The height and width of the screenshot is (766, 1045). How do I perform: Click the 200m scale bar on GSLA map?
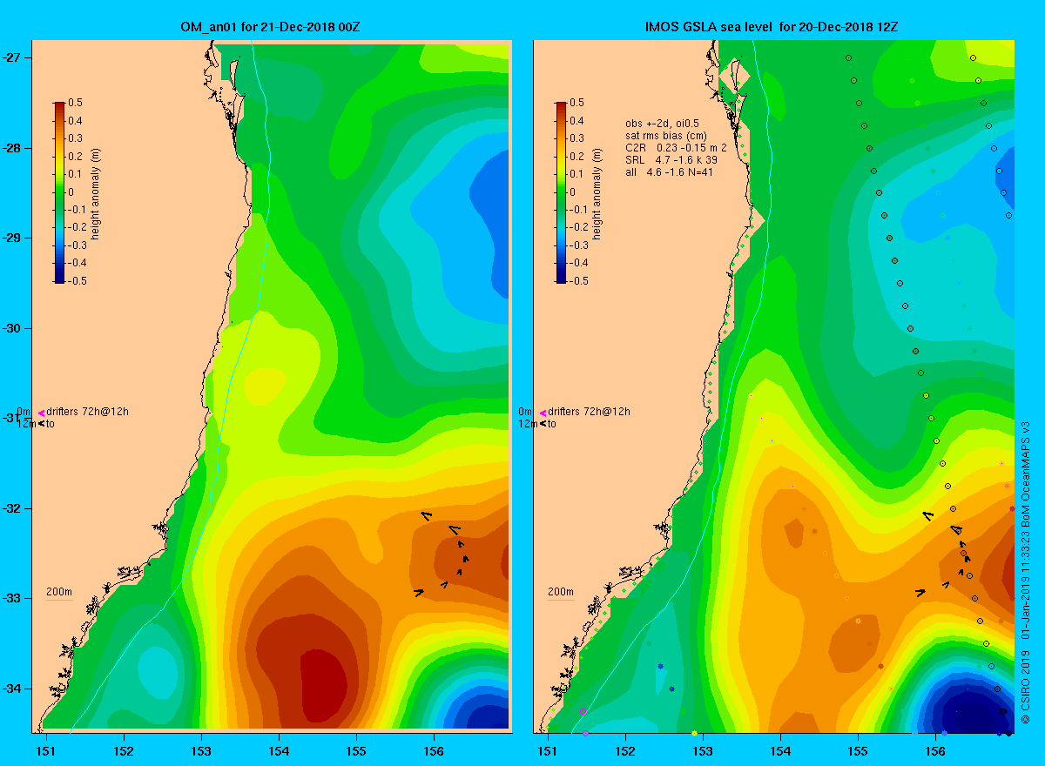(561, 600)
